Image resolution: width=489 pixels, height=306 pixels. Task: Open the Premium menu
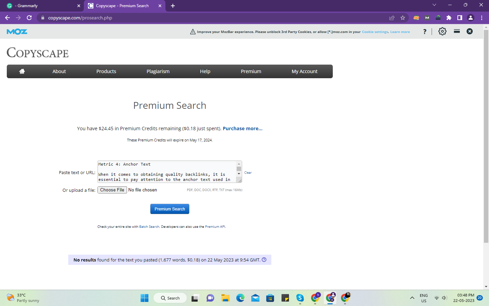(251, 71)
